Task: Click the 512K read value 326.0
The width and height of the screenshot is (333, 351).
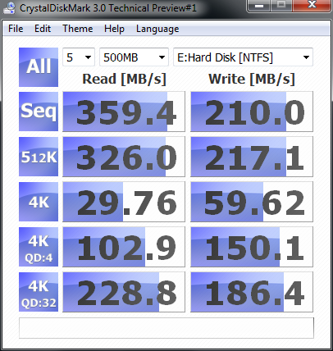Action: coord(124,157)
